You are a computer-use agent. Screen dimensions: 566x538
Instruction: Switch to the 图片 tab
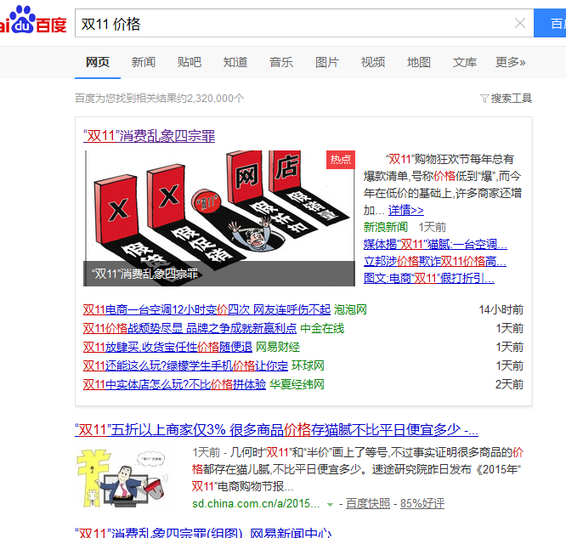coord(326,62)
